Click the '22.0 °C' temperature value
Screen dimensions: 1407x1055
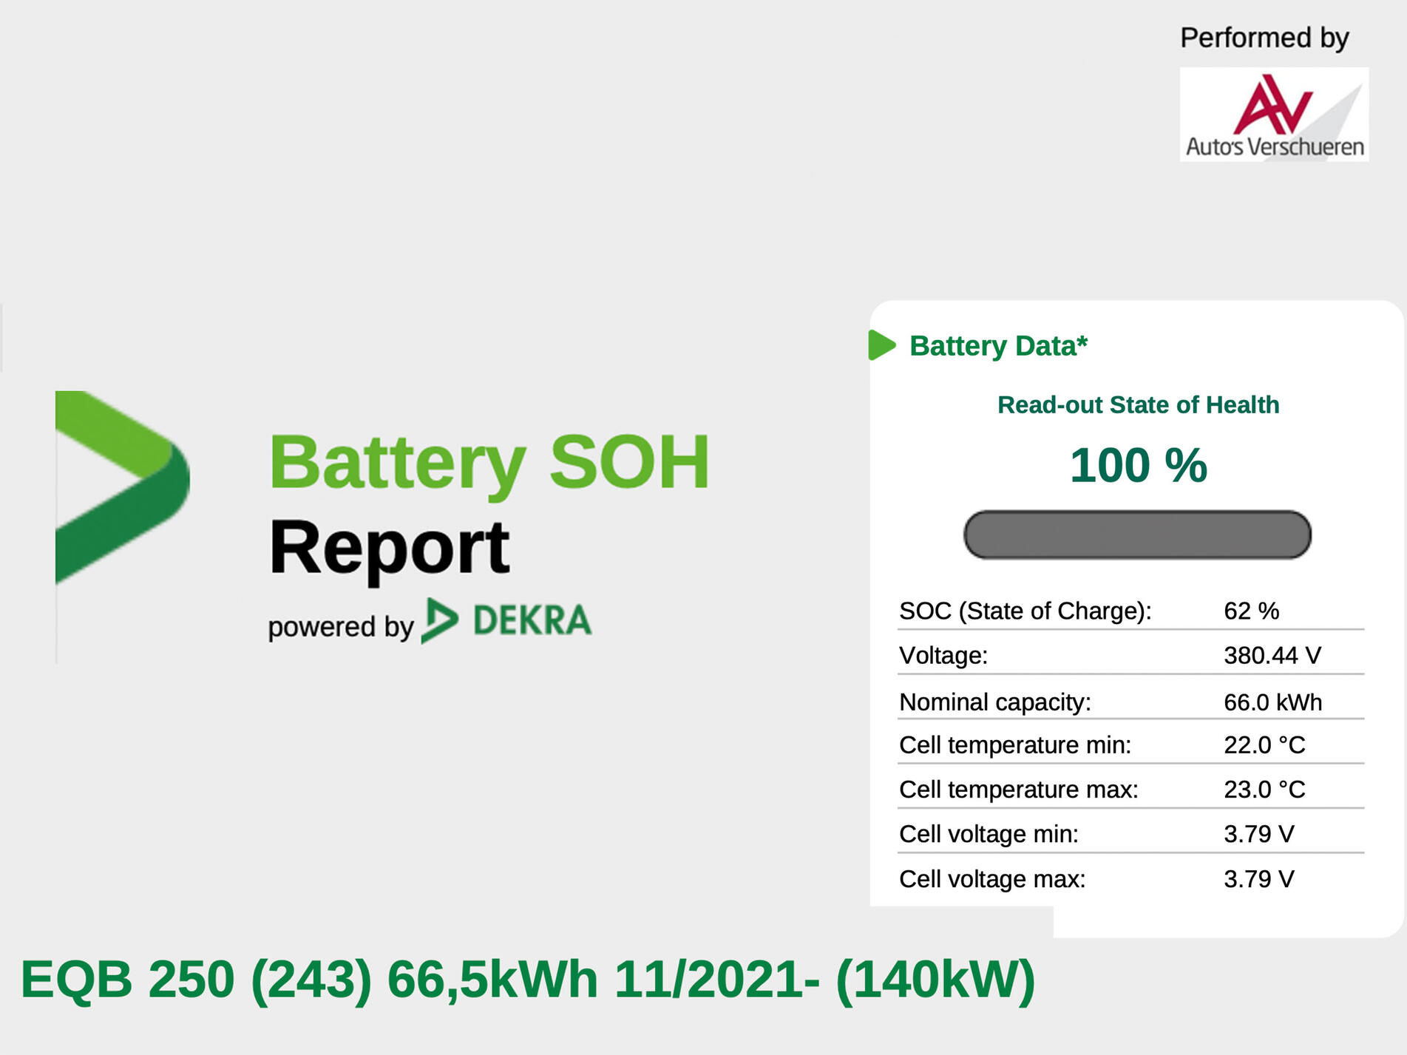coord(1264,744)
